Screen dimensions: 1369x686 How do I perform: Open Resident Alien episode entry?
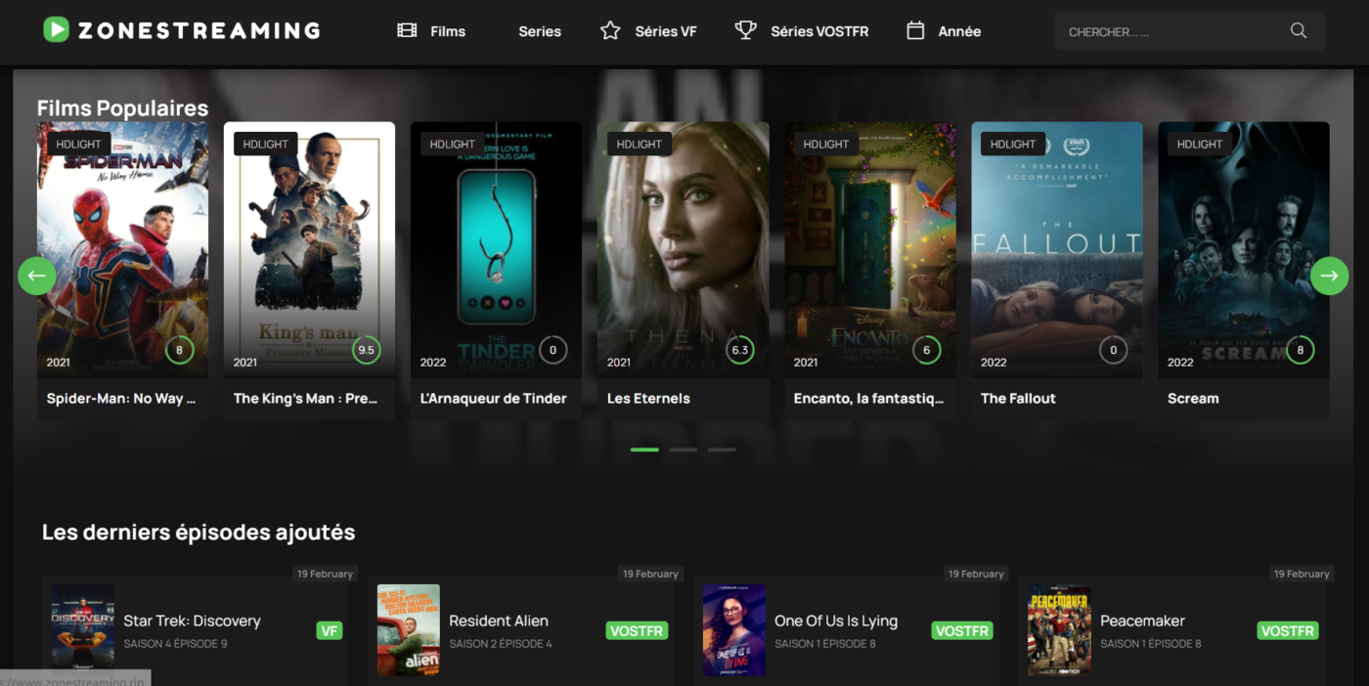(x=520, y=630)
